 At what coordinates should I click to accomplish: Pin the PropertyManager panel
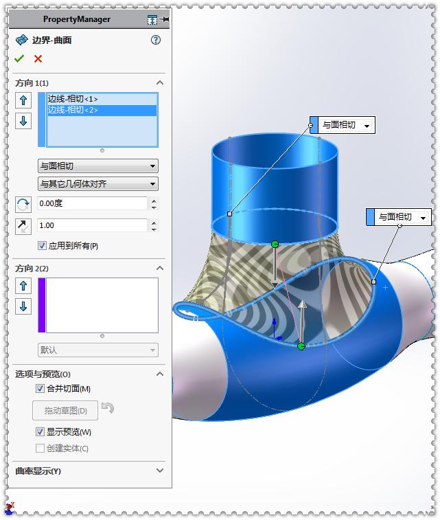tap(165, 19)
